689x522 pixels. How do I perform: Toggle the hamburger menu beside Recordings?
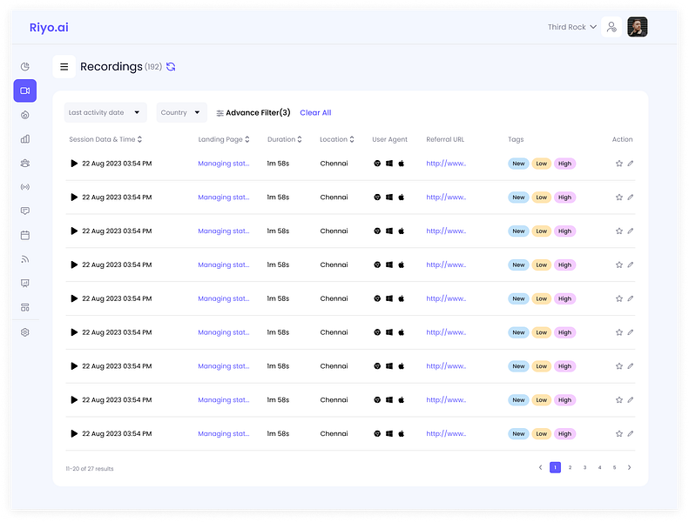pos(64,67)
